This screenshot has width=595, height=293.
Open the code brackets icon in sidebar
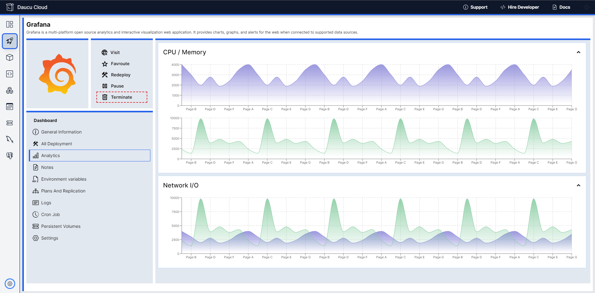tap(10, 74)
